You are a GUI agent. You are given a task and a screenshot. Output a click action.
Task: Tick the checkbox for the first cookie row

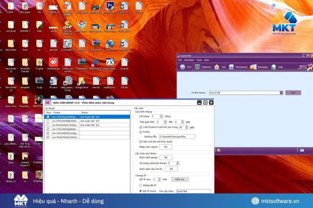(48, 117)
